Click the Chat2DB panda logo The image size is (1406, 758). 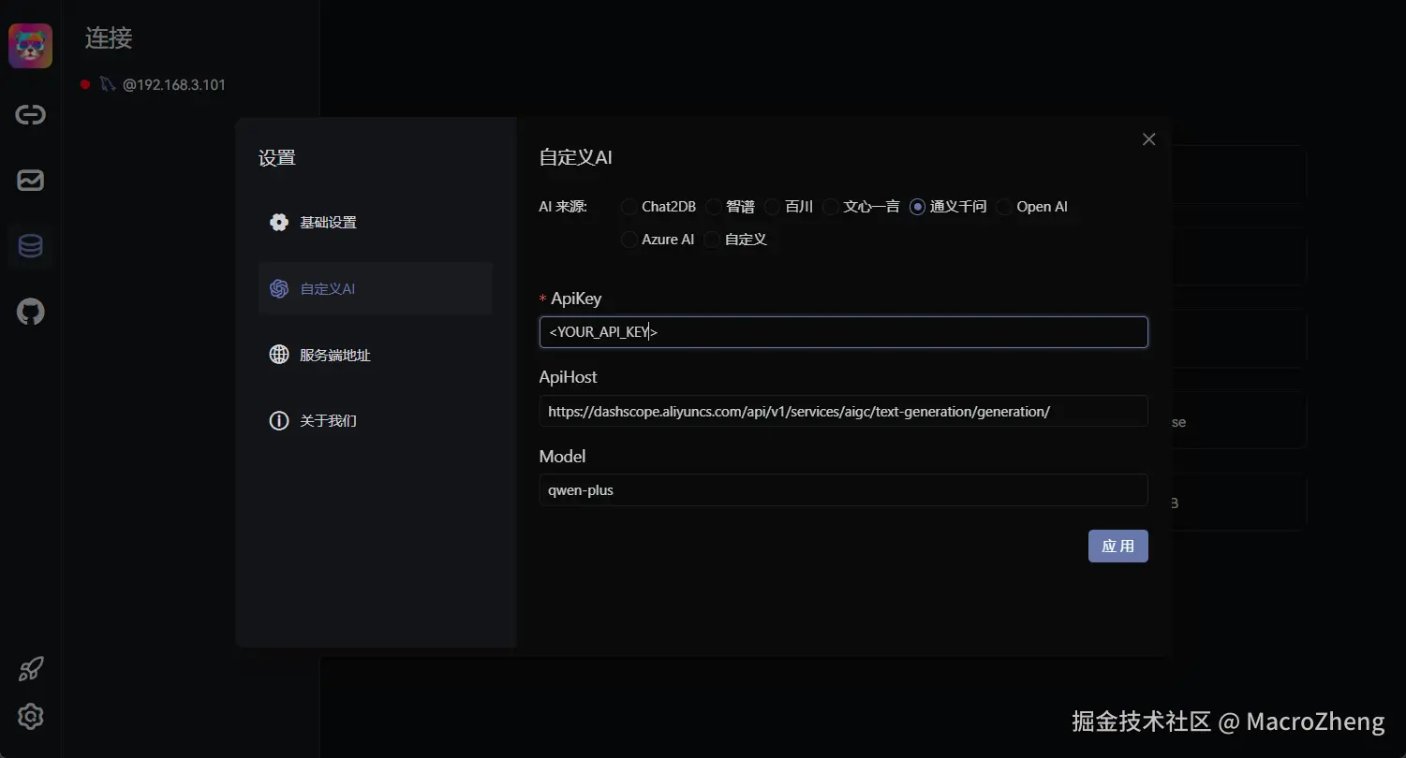pyautogui.click(x=30, y=46)
